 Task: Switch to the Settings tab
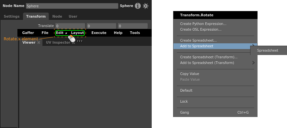12,16
